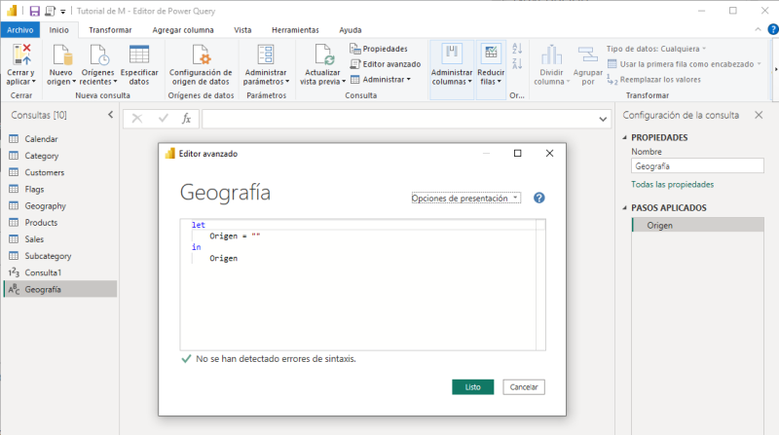This screenshot has width=779, height=435.
Task: Click the Cerrar y aplicar icon
Action: [x=21, y=54]
